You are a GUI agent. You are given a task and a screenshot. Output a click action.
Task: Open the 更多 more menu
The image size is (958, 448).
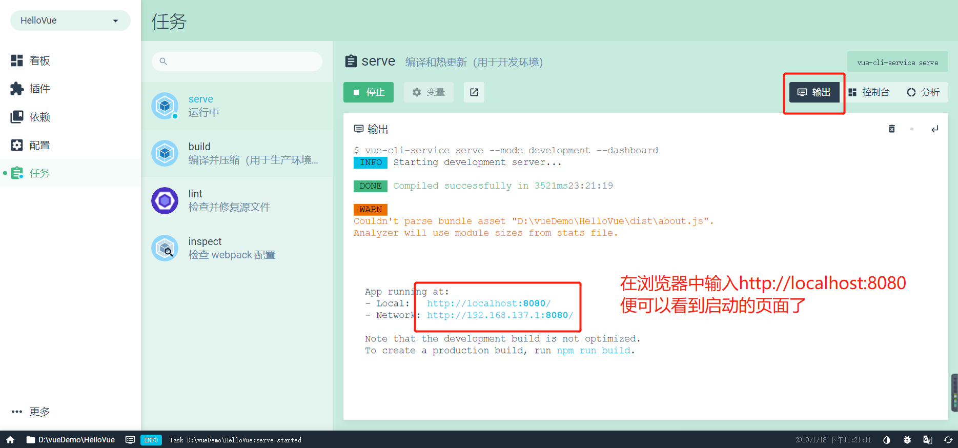click(70, 412)
